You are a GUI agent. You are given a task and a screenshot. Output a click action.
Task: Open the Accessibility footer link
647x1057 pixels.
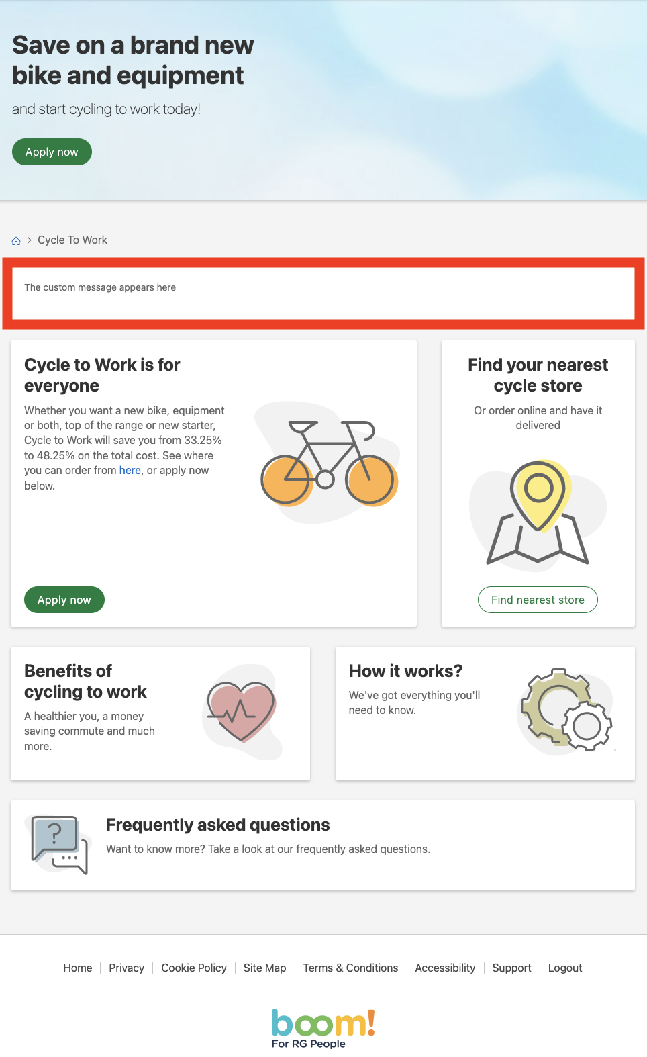pos(445,968)
